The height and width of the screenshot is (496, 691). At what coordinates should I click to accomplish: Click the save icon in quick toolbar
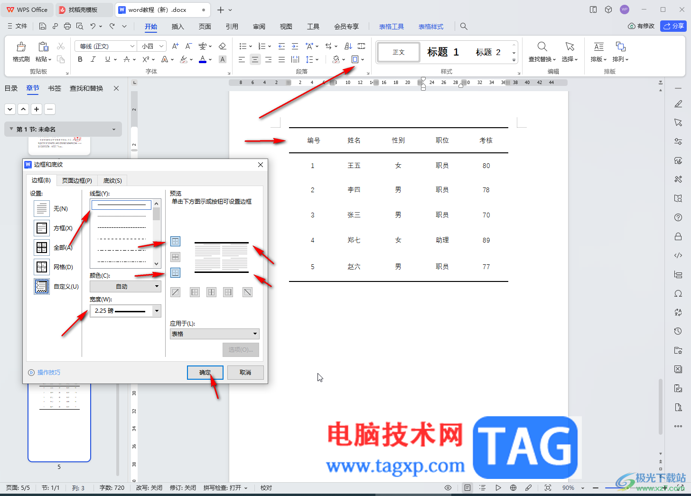point(43,27)
